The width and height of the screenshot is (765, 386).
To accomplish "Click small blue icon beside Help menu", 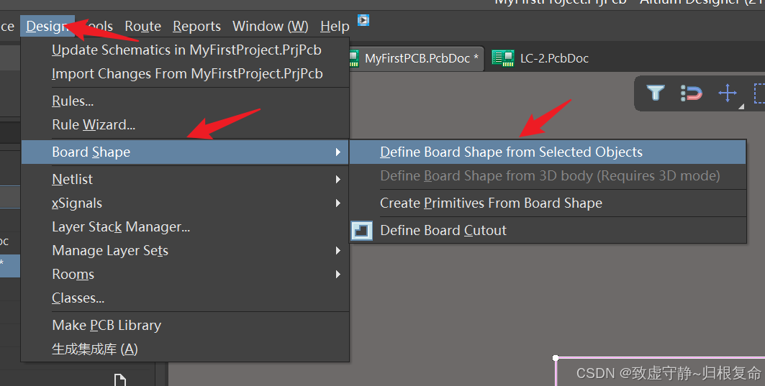I will pyautogui.click(x=363, y=20).
